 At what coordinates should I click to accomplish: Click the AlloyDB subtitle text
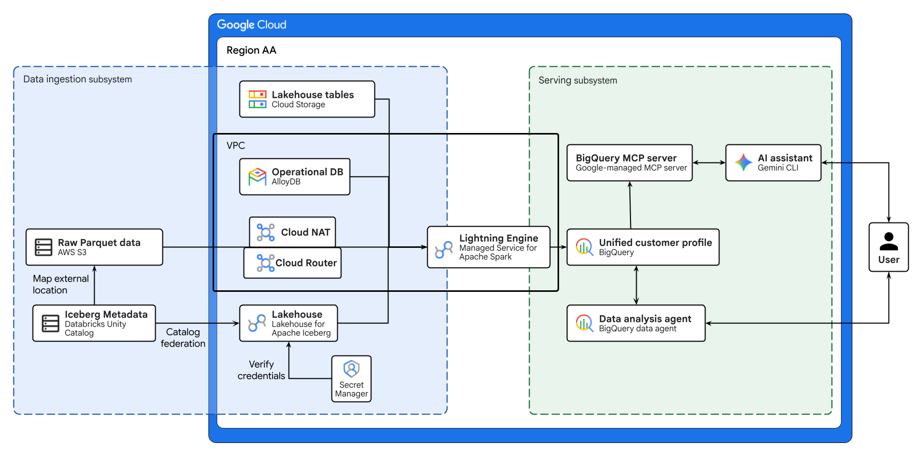coord(286,182)
